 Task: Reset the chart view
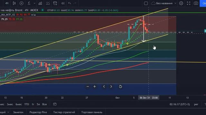120,87
